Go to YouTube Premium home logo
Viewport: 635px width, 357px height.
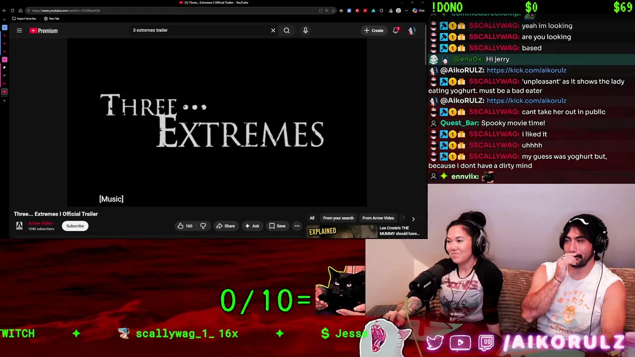44,31
